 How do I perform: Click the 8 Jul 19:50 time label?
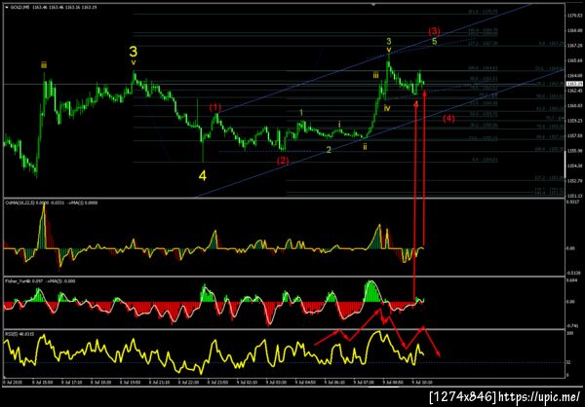coord(129,382)
